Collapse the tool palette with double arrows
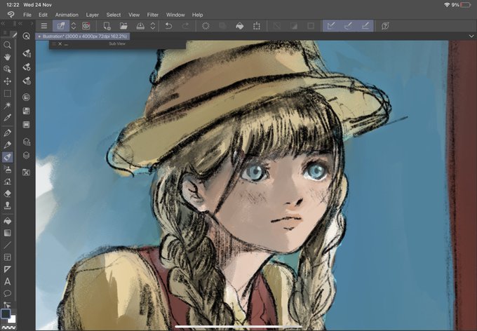This screenshot has height=331, width=477. tap(4, 23)
